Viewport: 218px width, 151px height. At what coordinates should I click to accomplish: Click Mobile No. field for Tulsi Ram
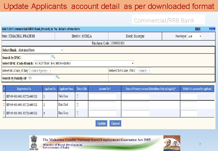189,96
